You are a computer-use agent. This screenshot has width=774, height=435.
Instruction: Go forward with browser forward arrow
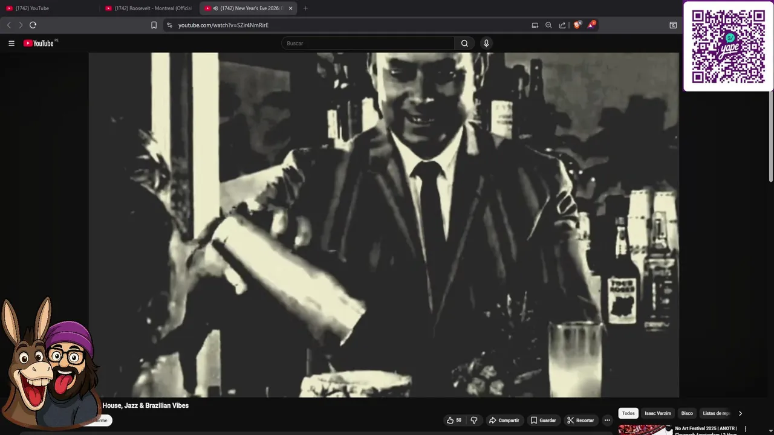coord(21,25)
